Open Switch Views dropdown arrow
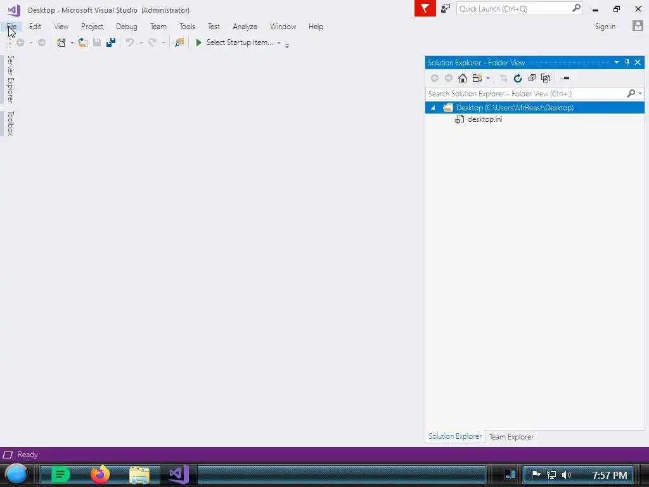 coord(488,78)
